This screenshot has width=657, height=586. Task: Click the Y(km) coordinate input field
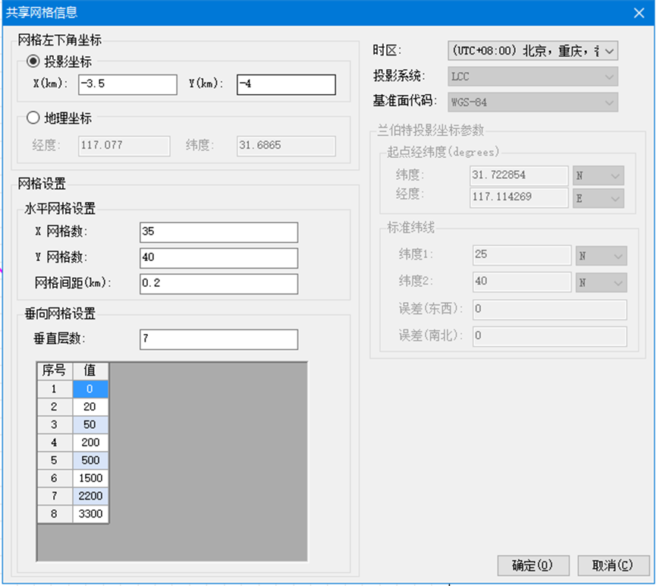tap(286, 84)
